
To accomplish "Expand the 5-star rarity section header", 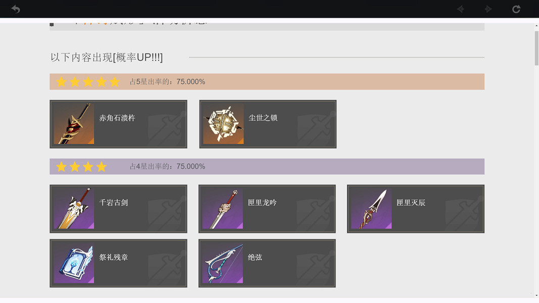I will coord(267,81).
